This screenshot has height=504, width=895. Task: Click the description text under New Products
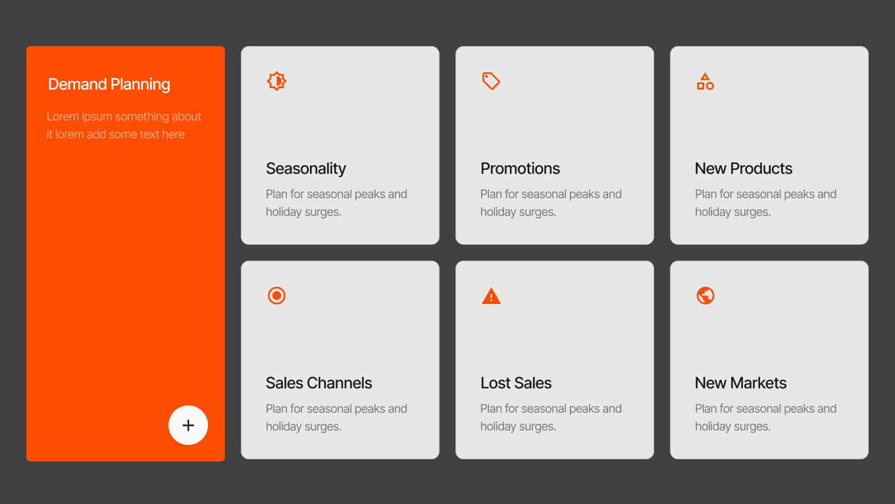pos(765,203)
